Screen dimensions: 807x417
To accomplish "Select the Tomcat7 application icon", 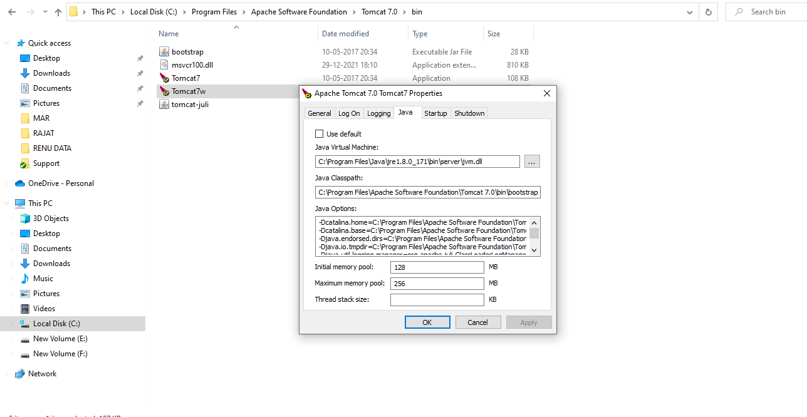I will [x=164, y=78].
